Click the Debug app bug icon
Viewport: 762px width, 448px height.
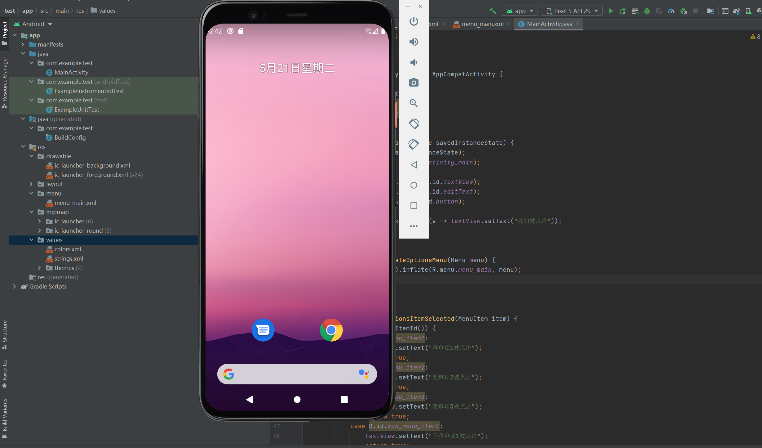(x=647, y=11)
